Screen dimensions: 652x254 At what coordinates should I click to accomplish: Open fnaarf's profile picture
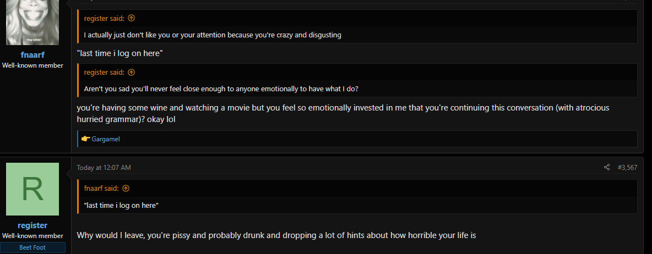point(32,23)
